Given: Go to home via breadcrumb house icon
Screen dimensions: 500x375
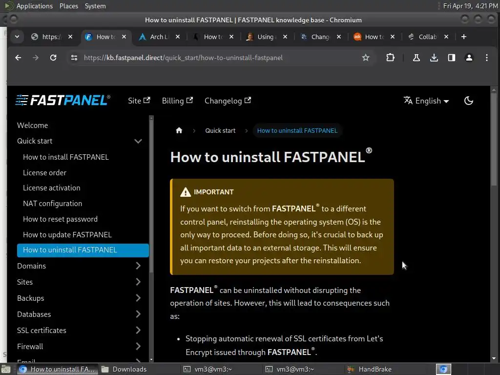Looking at the screenshot, I should coord(179,130).
